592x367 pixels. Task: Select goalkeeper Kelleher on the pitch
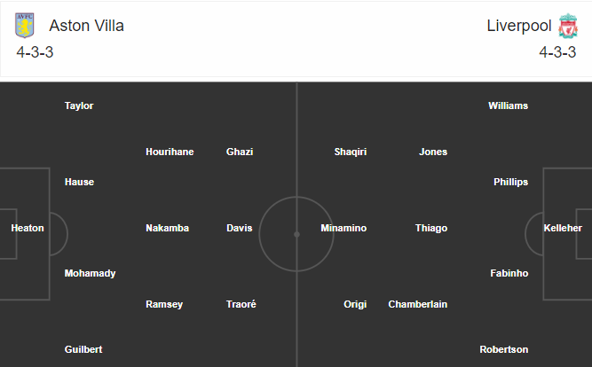[563, 228]
